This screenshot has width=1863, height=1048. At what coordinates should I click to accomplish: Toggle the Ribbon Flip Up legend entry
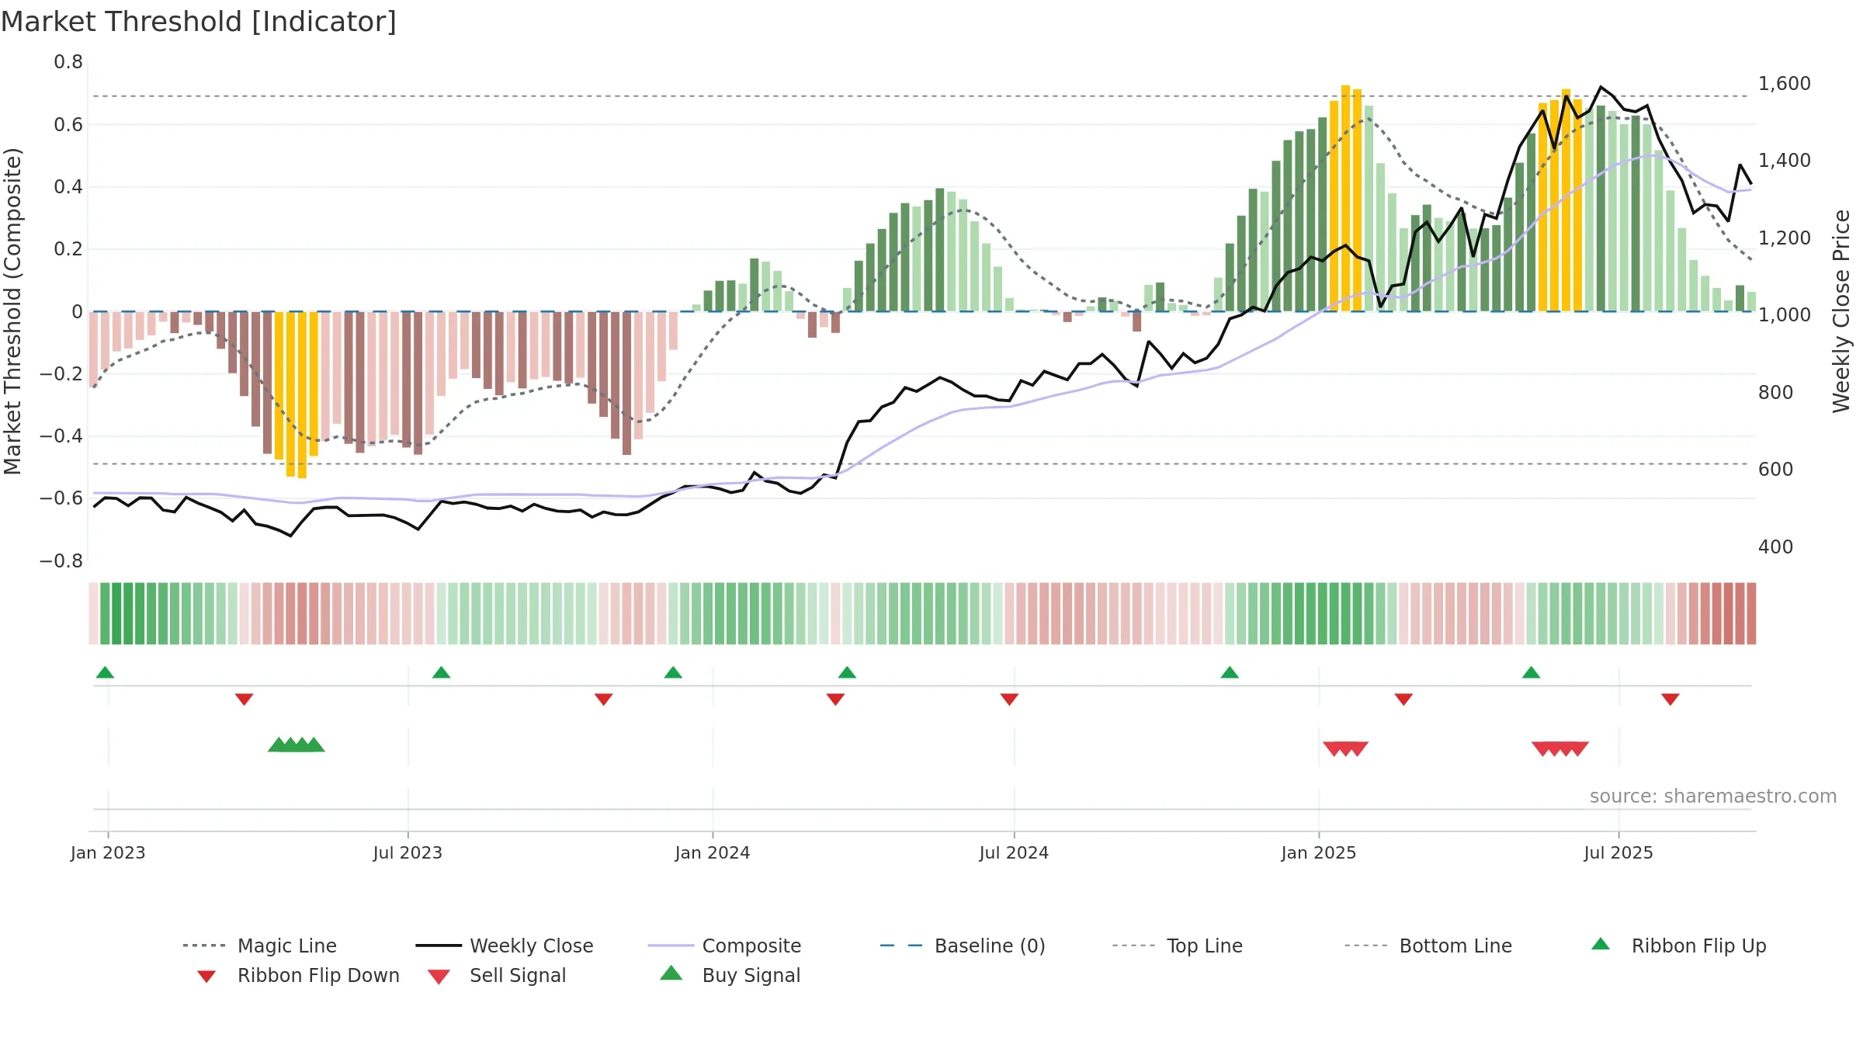[x=1678, y=946]
